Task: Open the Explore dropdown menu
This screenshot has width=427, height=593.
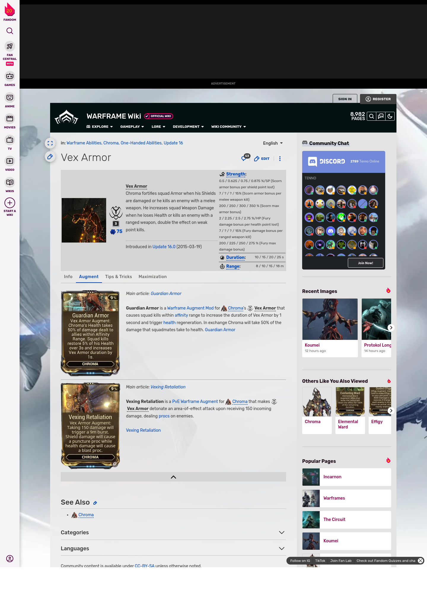Action: point(100,127)
